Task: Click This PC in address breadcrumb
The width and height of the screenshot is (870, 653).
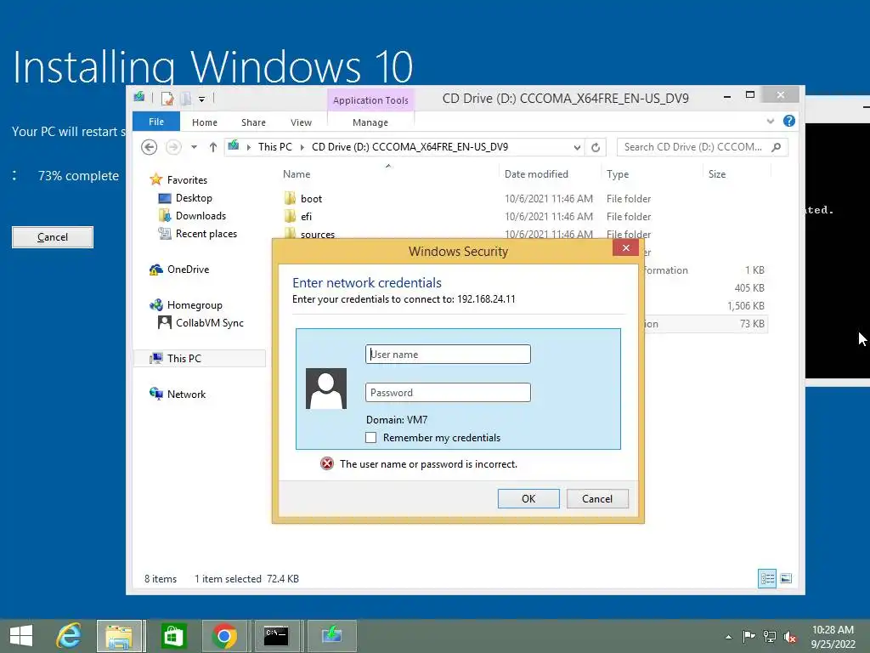Action: coord(274,147)
